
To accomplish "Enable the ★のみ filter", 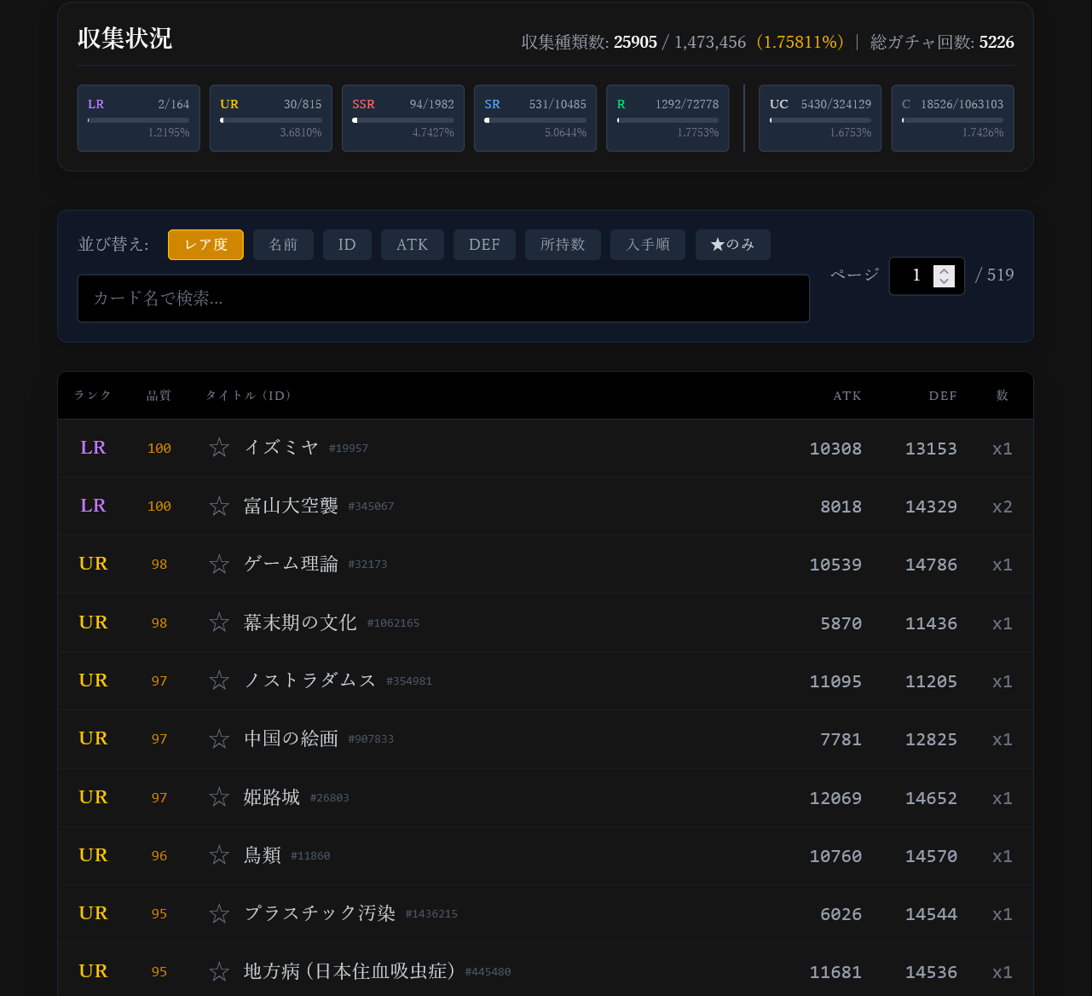I will coord(732,245).
